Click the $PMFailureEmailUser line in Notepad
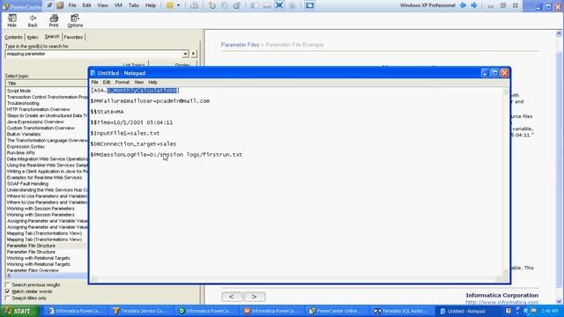 [150, 101]
